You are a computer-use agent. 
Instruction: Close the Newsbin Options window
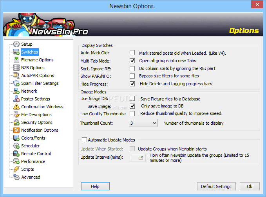tap(257, 4)
